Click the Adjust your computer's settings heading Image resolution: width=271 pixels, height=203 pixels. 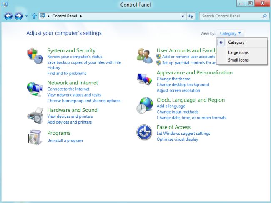(64, 33)
